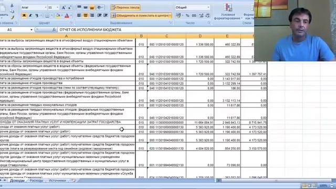Select the column B header

(141, 36)
